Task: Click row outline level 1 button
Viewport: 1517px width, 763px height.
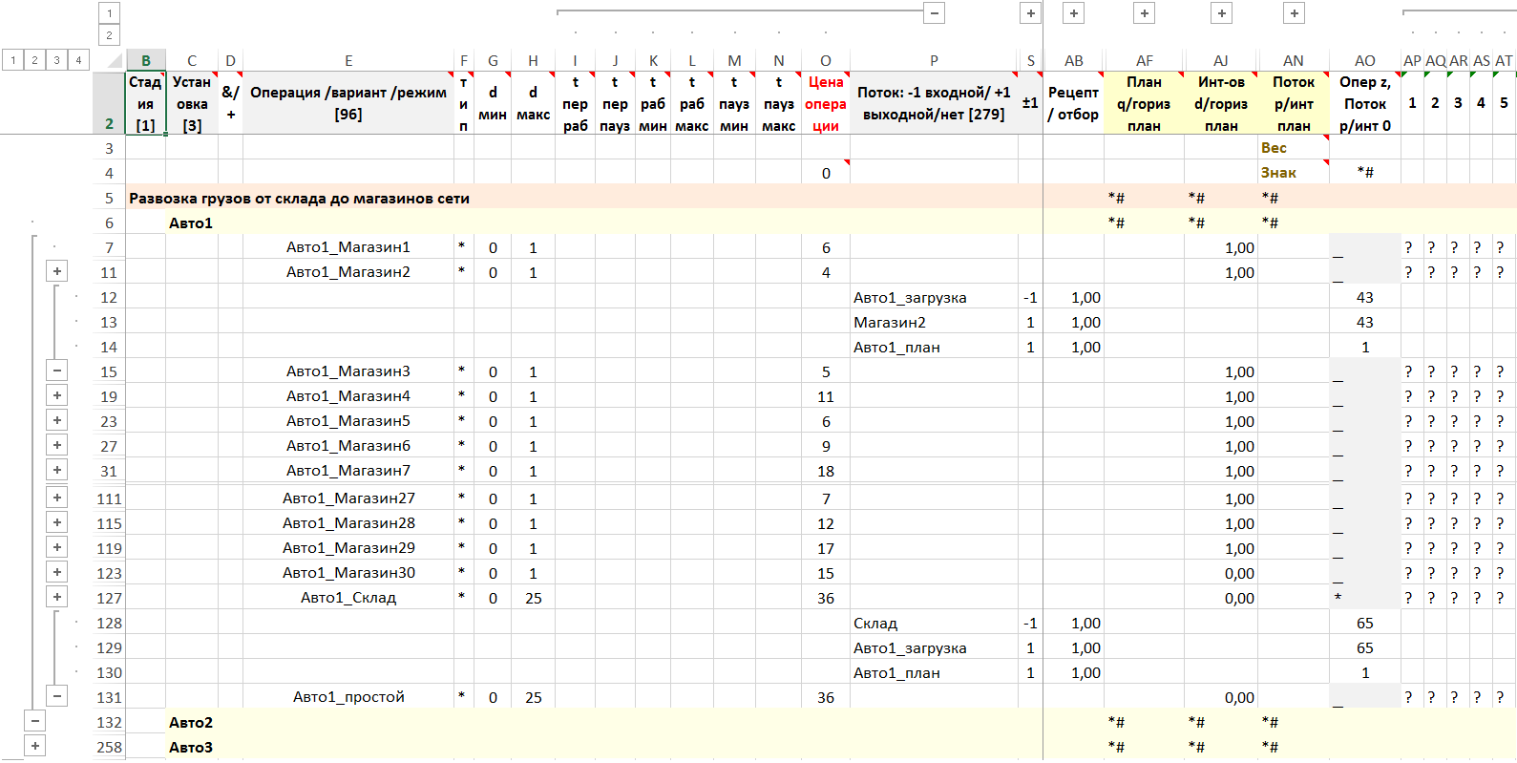Action: (x=12, y=60)
